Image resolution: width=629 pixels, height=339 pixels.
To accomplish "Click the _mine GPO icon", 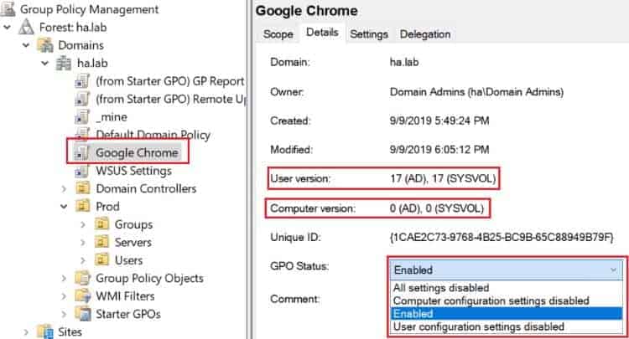I will point(82,116).
